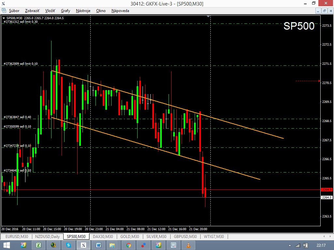Click the red dotted arrow near 2270.5
The height and width of the screenshot is (250, 334).
[x=308, y=81]
